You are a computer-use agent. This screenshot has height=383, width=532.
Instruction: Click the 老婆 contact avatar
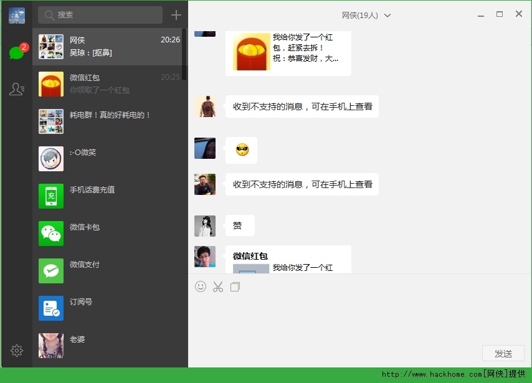[51, 346]
